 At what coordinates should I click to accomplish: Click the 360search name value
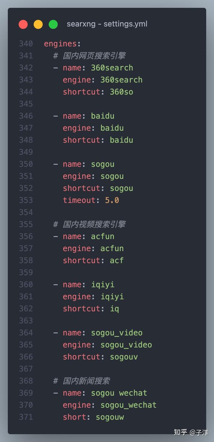click(x=112, y=68)
